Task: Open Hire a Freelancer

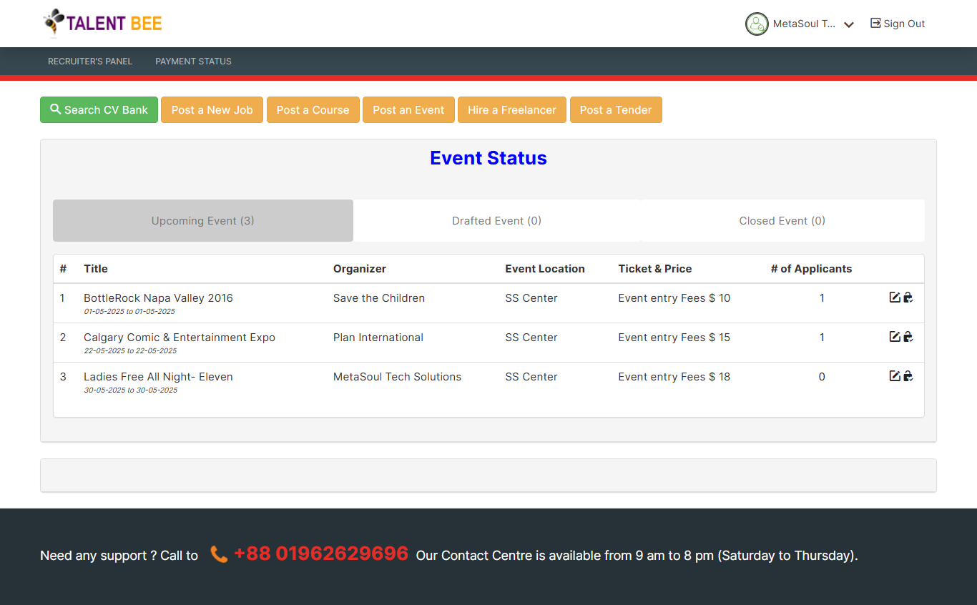Action: pos(511,110)
